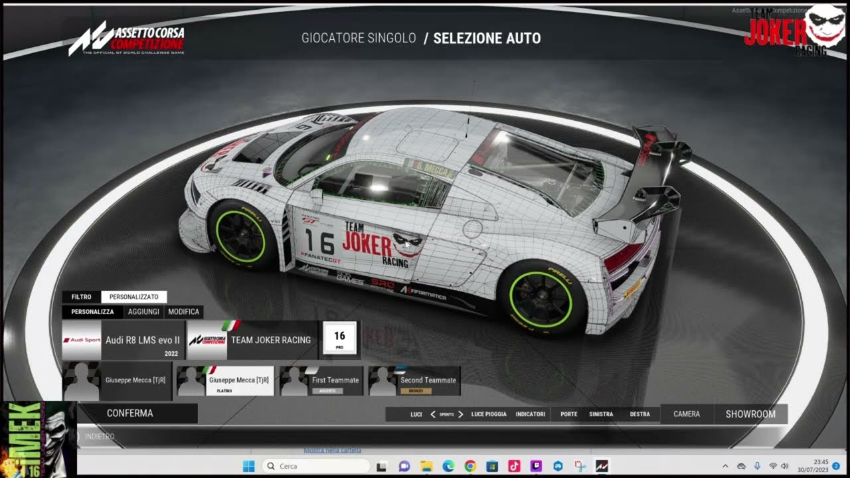Screen dimensions: 850x478
Task: Open Google Chrome from the taskbar
Action: [470, 466]
